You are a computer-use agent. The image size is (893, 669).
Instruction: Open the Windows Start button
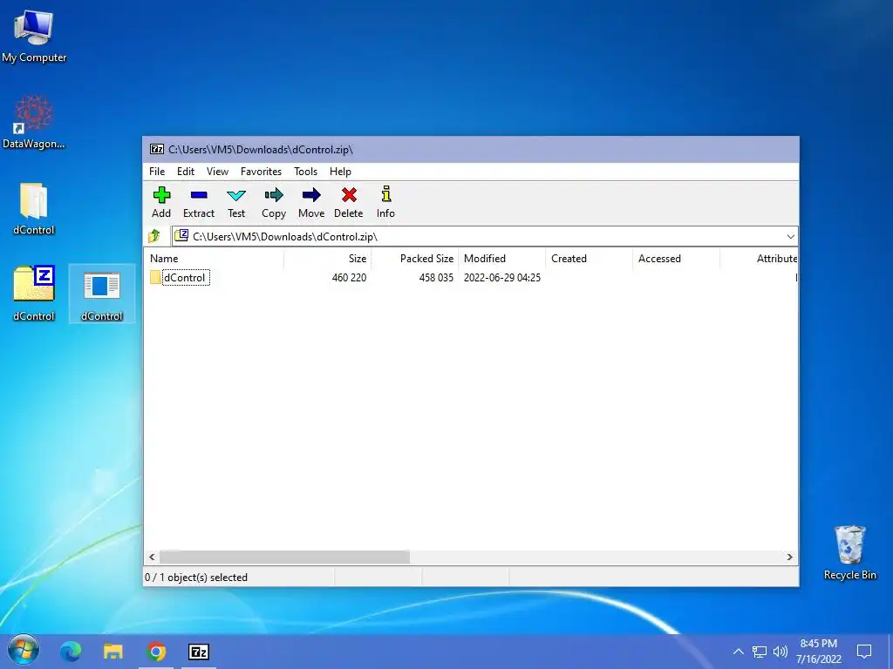tap(24, 651)
